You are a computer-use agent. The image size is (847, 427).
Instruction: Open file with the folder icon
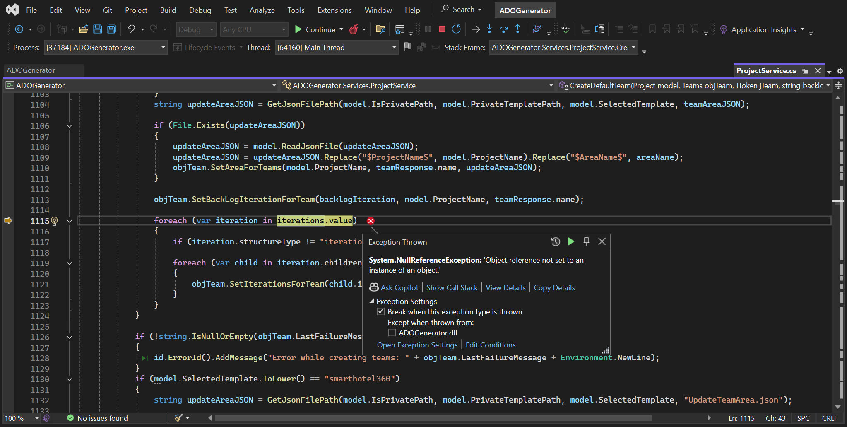click(x=84, y=29)
